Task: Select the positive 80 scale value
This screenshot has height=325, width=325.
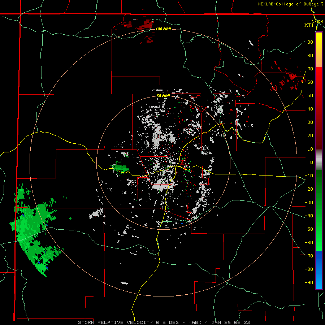Action: tap(310, 55)
